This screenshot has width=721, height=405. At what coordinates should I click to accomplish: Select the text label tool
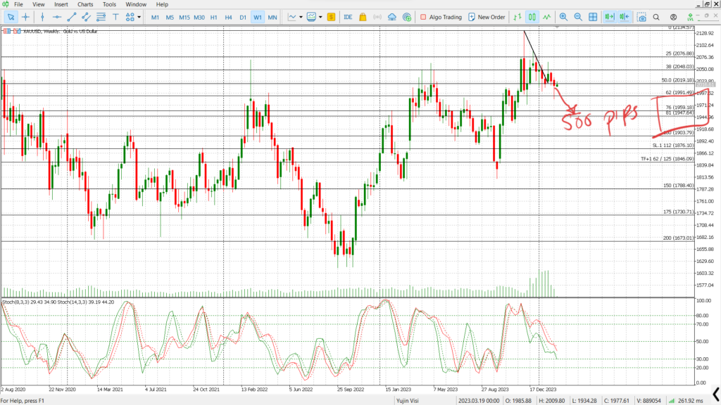(115, 17)
